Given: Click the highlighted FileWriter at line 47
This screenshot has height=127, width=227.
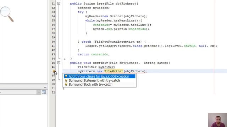Looking at the screenshot, I should click(113, 71).
